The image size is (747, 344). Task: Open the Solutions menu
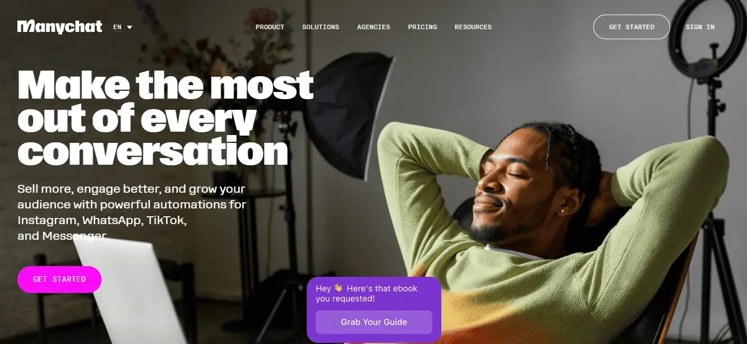321,27
